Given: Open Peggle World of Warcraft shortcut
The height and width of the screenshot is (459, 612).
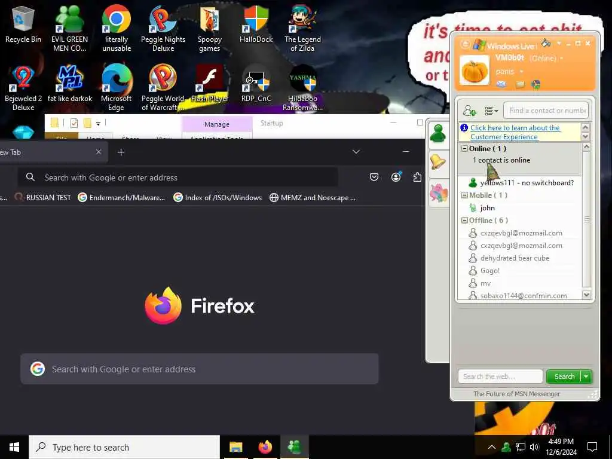Looking at the screenshot, I should click(x=163, y=88).
